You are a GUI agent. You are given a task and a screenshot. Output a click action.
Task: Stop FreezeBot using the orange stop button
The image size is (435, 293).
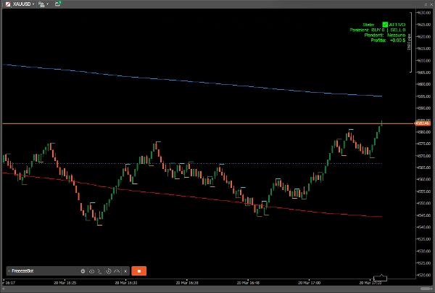click(x=139, y=271)
